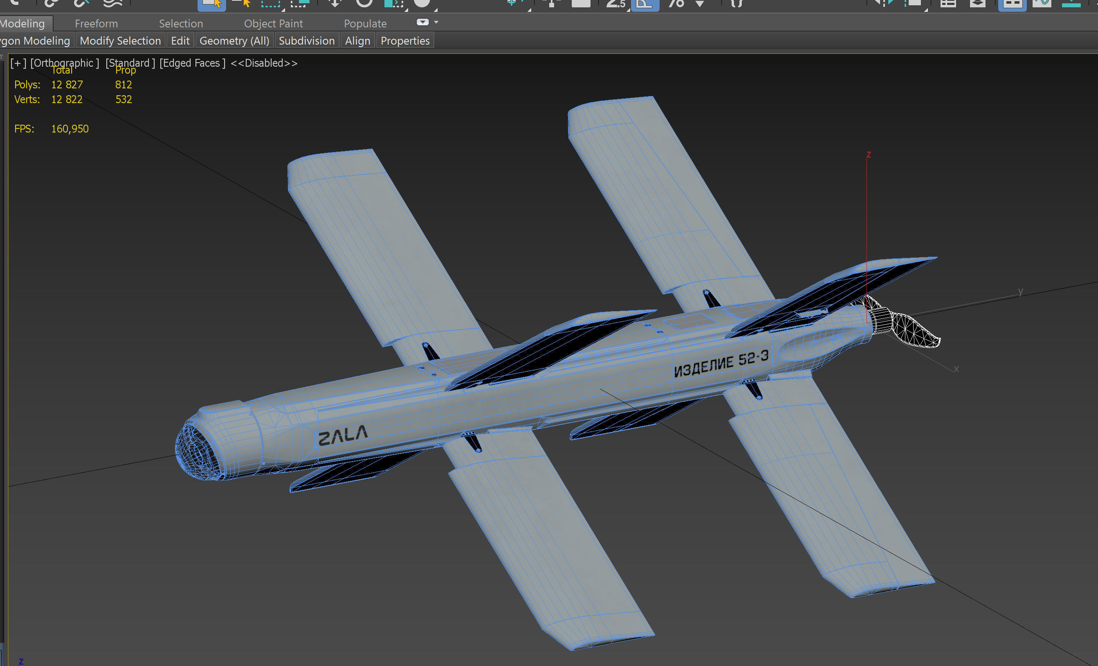Pick the Select and Rotate tool
Screen dimensions: 1098x666
pyautogui.click(x=364, y=4)
